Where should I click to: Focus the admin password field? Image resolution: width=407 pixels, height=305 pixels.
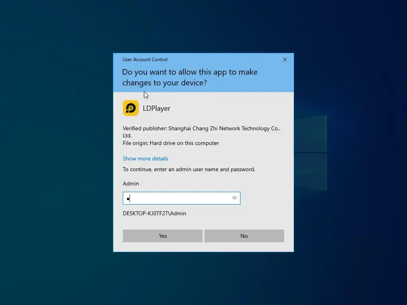tap(181, 198)
